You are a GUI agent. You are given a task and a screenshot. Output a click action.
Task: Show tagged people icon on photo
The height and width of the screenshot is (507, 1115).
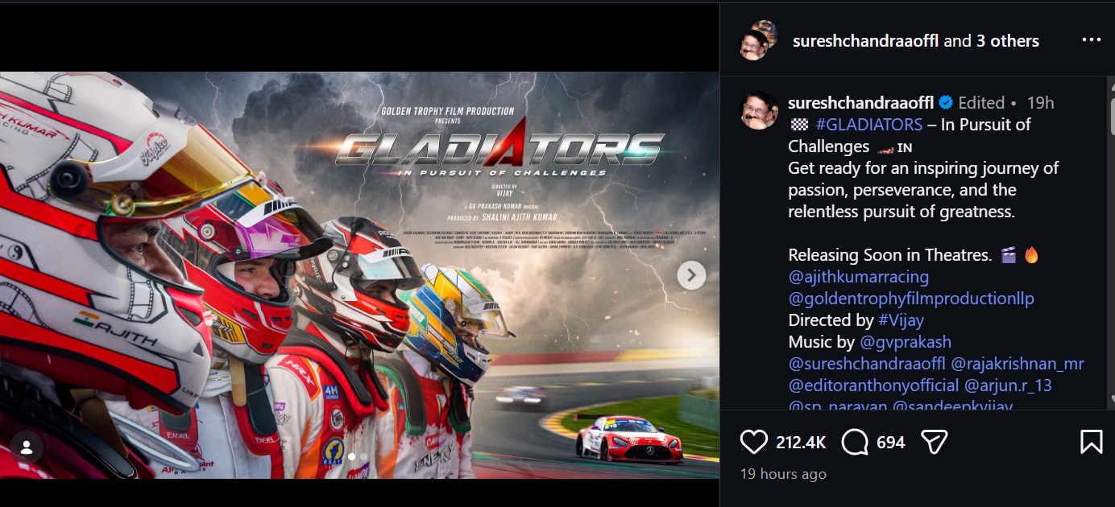click(x=27, y=447)
